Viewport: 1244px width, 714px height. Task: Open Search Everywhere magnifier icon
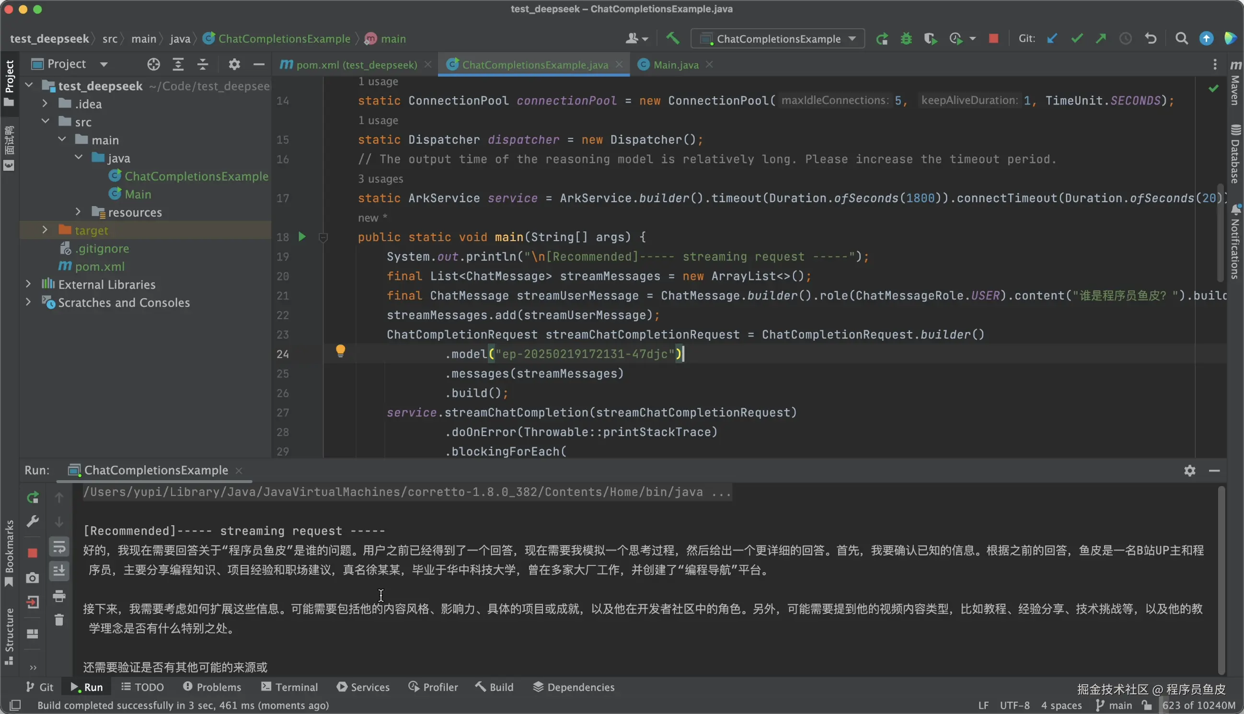[1182, 39]
